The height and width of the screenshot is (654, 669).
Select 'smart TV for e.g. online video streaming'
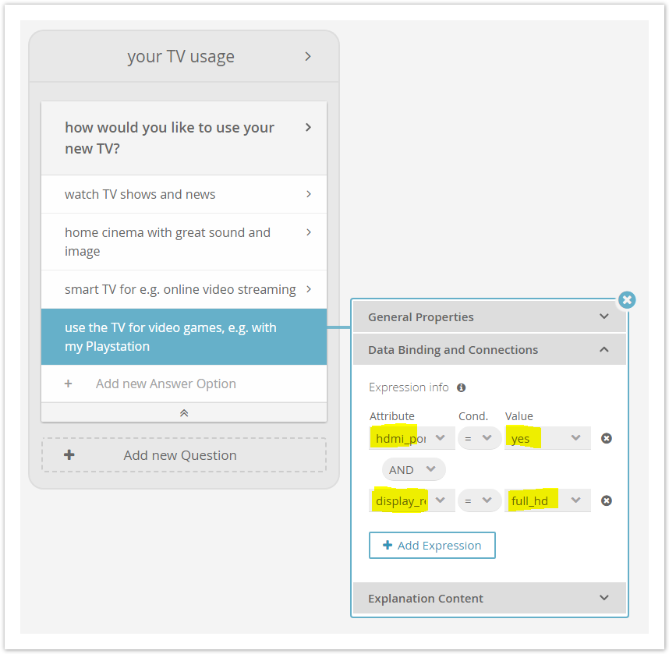184,289
